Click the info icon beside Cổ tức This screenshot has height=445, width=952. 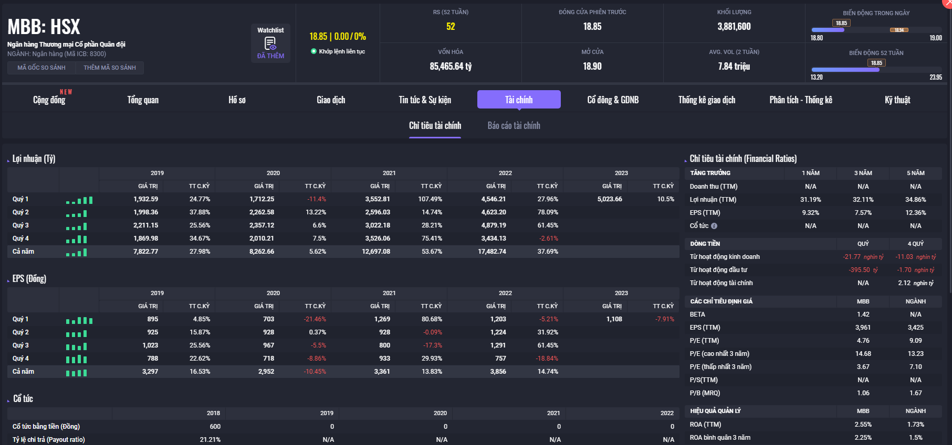714,226
